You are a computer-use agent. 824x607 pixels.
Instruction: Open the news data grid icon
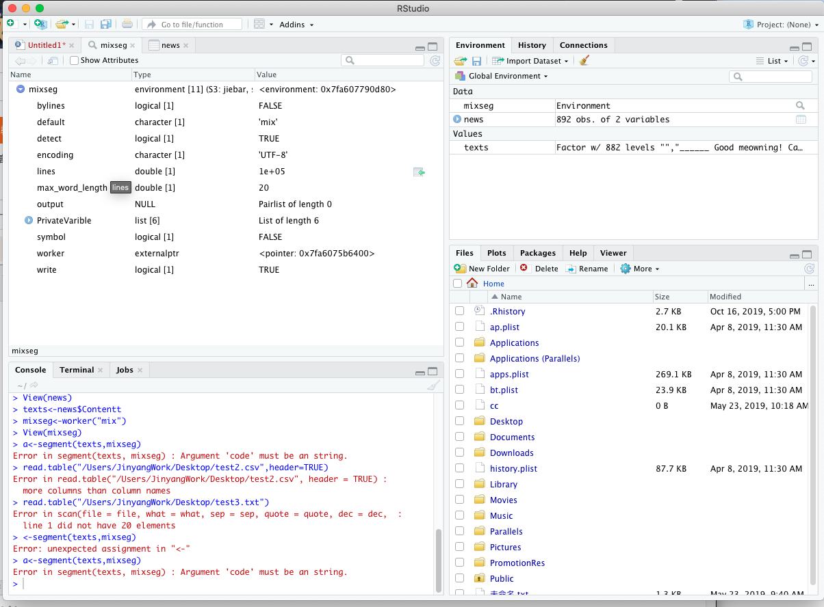point(800,120)
